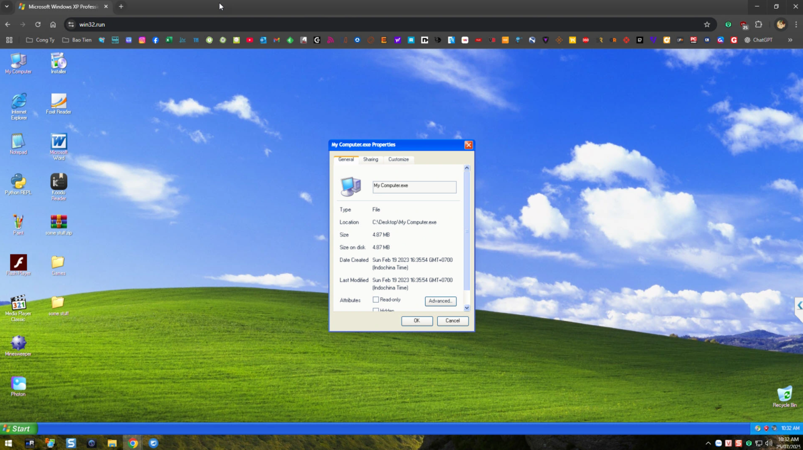Select the some stuff.zip archive icon

point(59,224)
